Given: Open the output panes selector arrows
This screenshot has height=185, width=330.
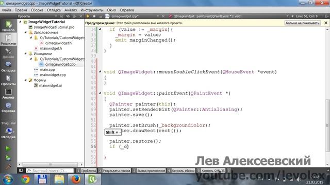Looking at the screenshot, I should (x=229, y=171).
